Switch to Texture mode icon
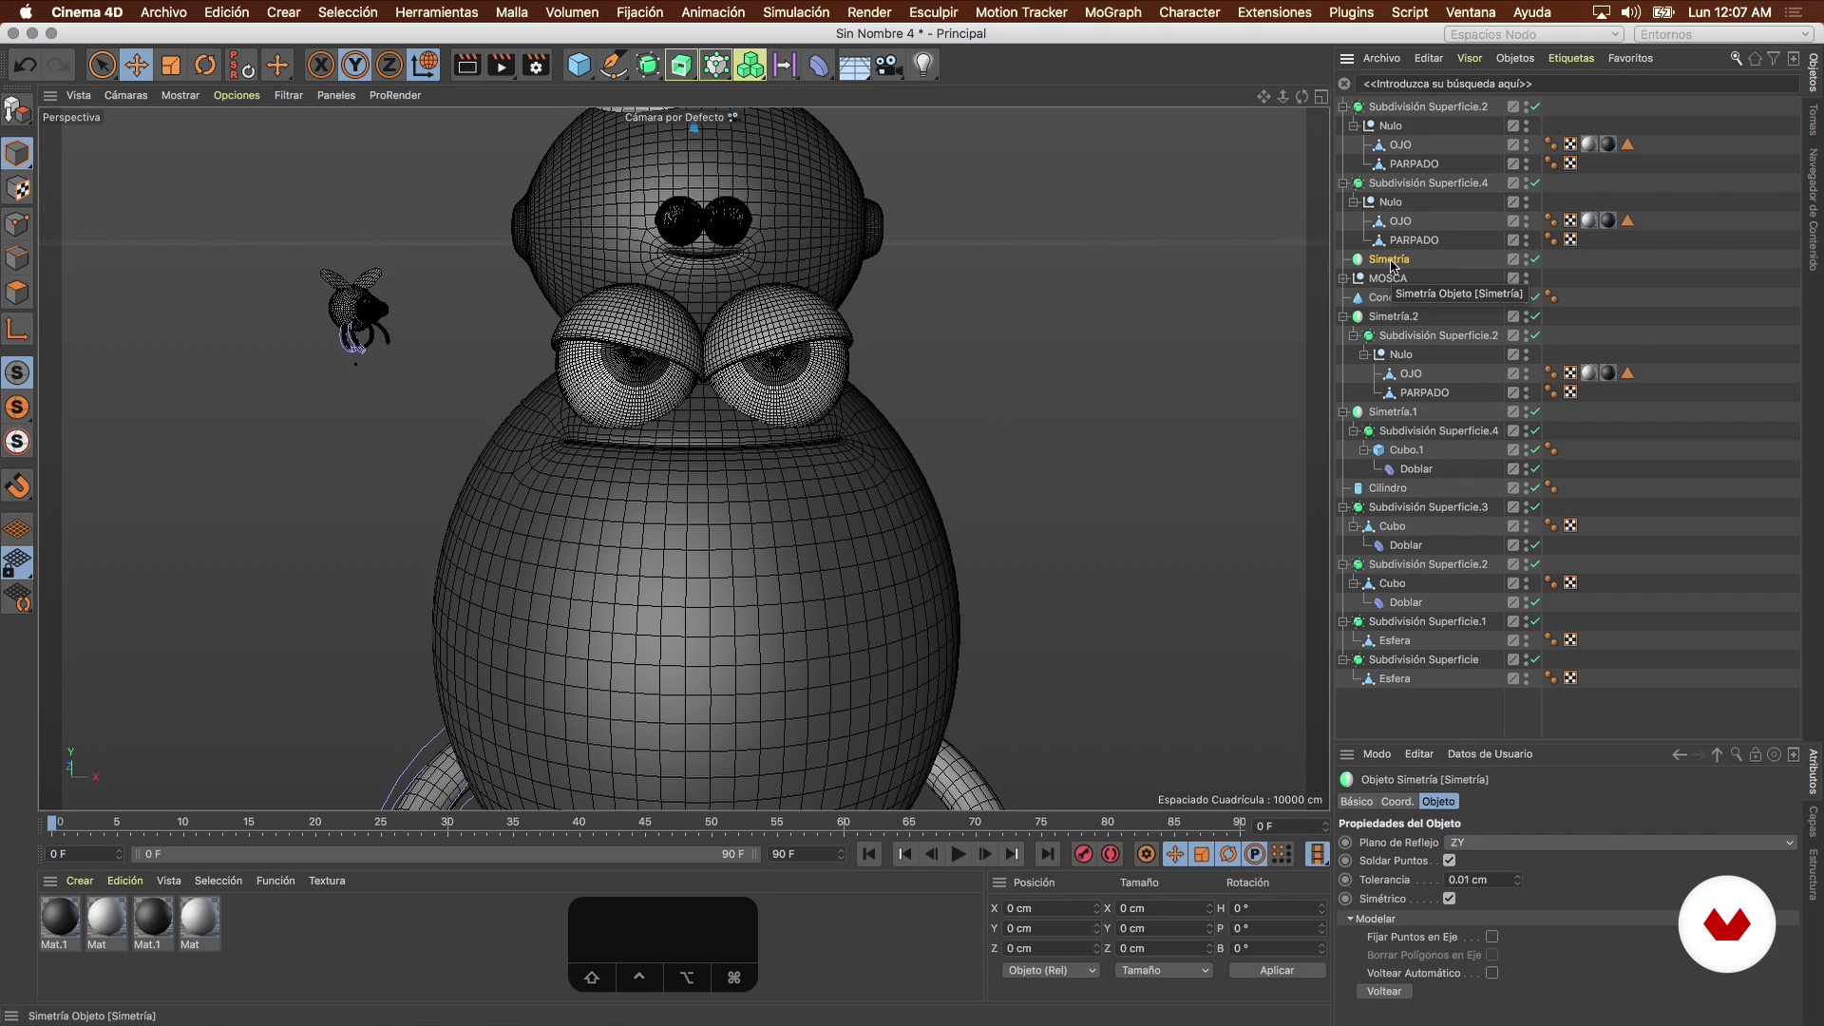The width and height of the screenshot is (1824, 1026). point(18,189)
